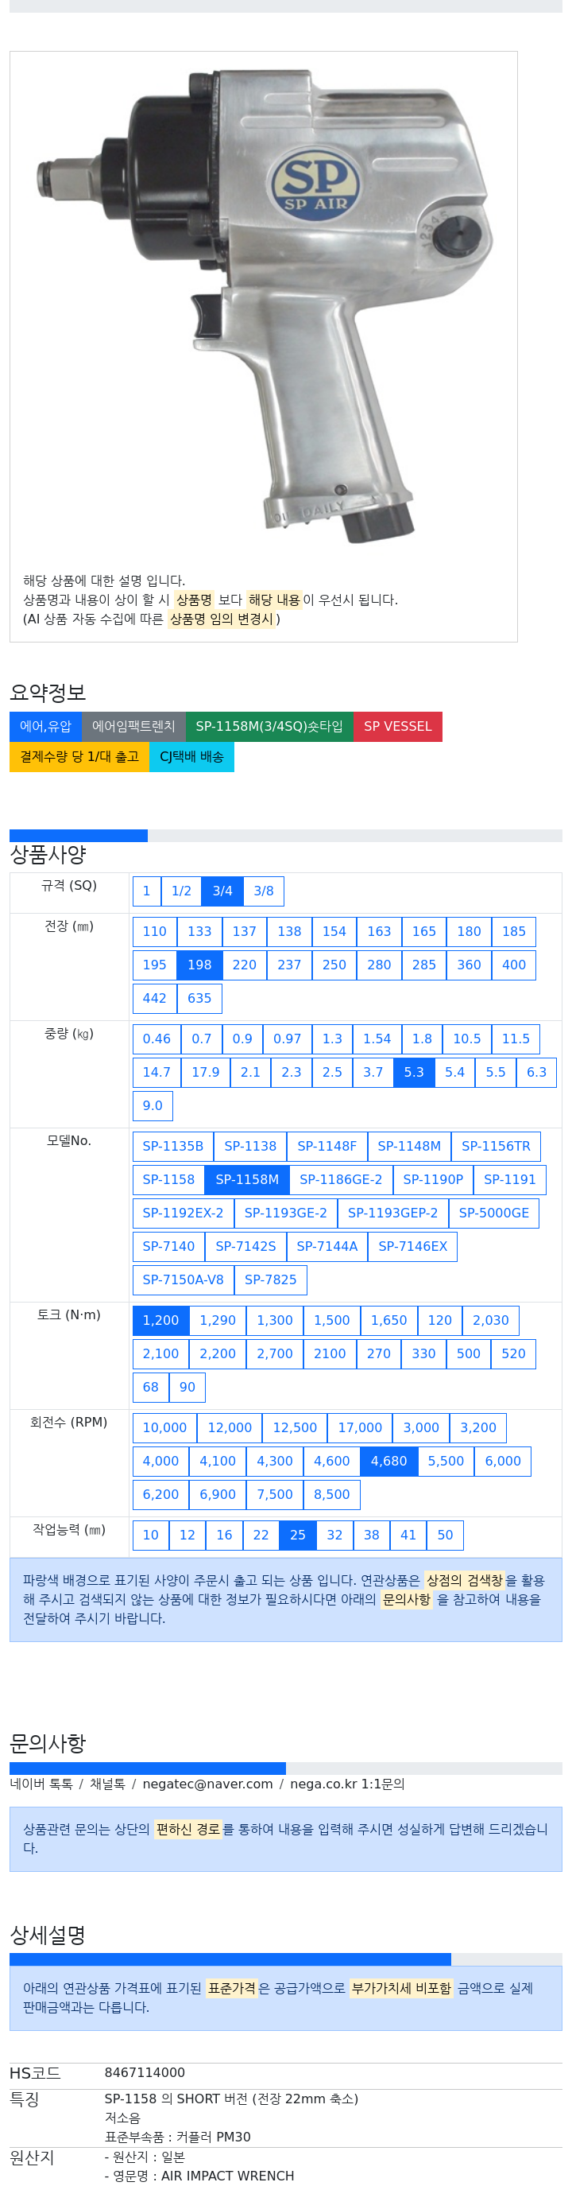Click the 채널톡 chat link
This screenshot has width=572, height=2186.
[107, 1784]
